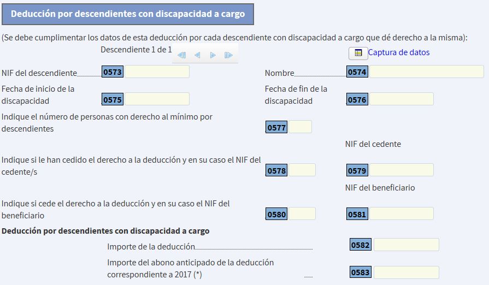Click the previous descendant arrow

click(x=197, y=55)
